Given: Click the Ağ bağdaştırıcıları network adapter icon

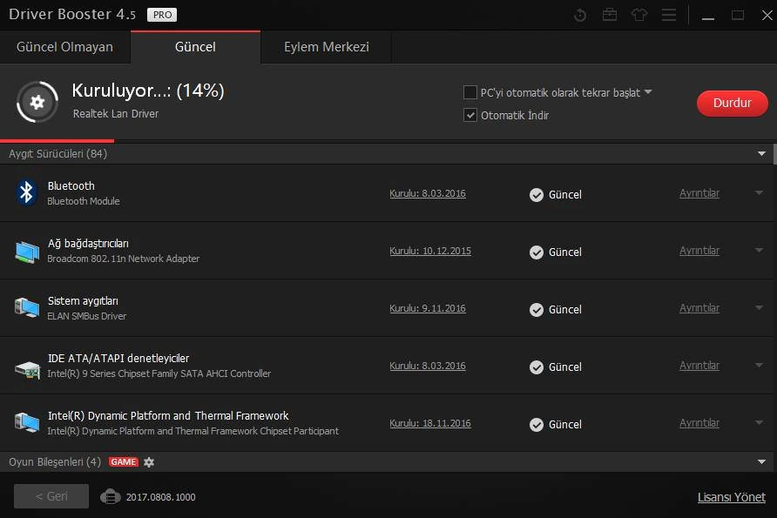Looking at the screenshot, I should pyautogui.click(x=27, y=251).
